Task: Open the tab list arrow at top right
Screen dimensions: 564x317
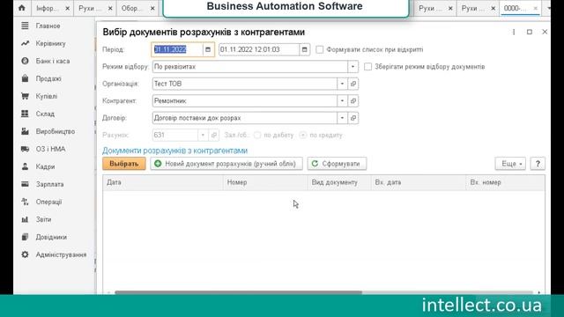Action: 549,8
